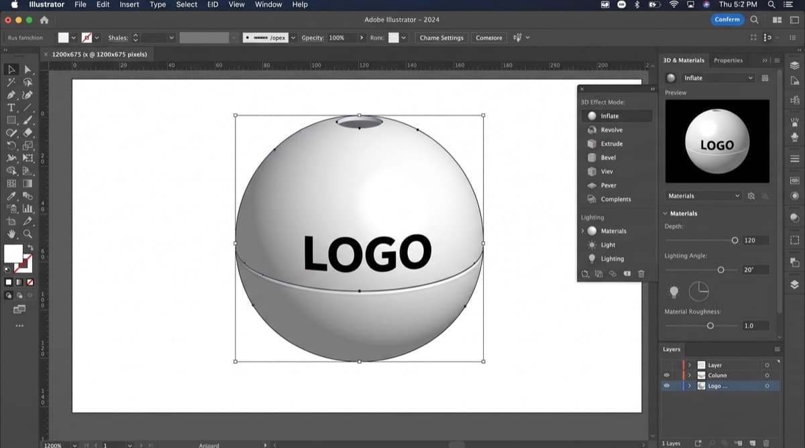This screenshot has width=805, height=448.
Task: Select the Column Graph tool
Action: [28, 209]
